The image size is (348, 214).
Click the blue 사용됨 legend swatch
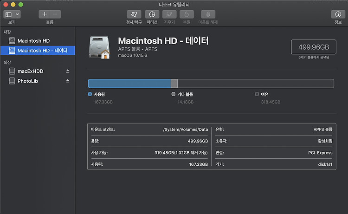point(90,94)
